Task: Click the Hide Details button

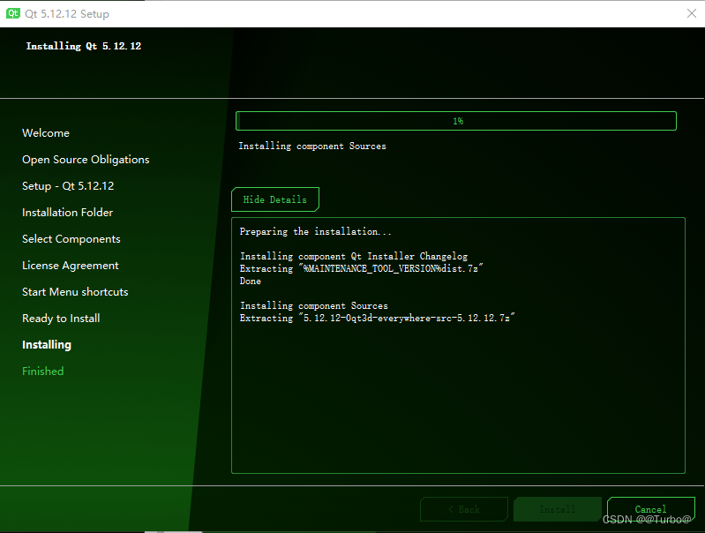Action: [x=275, y=199]
